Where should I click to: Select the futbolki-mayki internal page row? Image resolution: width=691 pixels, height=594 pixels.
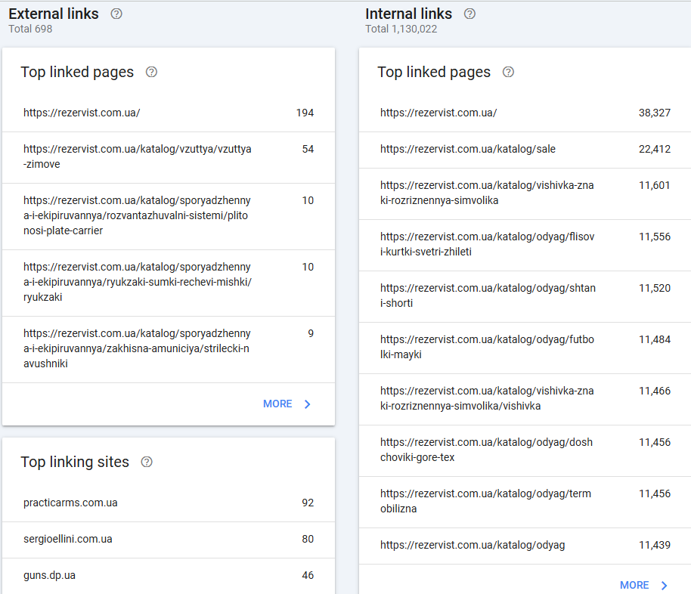525,348
